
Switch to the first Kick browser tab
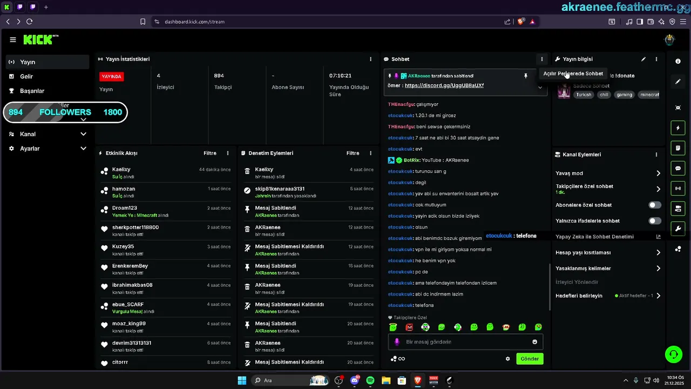pos(7,7)
